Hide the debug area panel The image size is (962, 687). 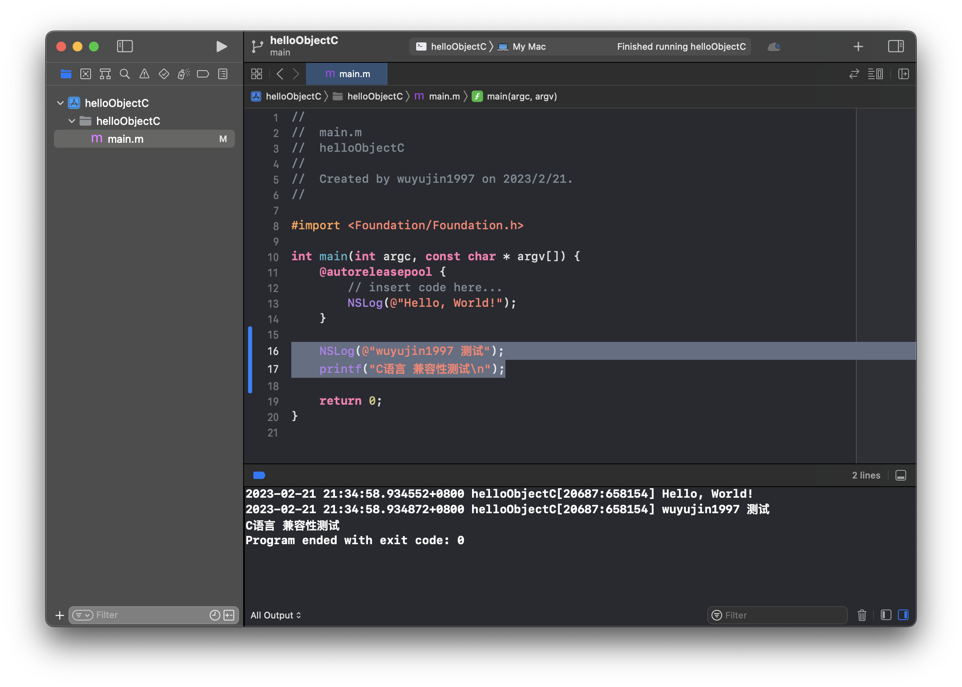click(900, 475)
